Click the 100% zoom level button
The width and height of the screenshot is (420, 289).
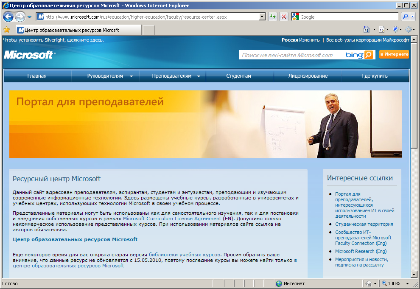coord(391,283)
